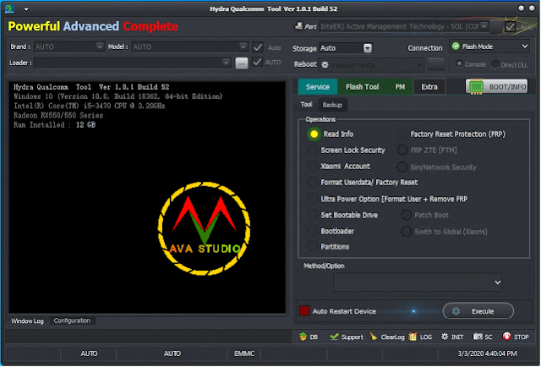The height and width of the screenshot is (367, 541).
Task: Click the BOOT/INFO button
Action: [496, 86]
